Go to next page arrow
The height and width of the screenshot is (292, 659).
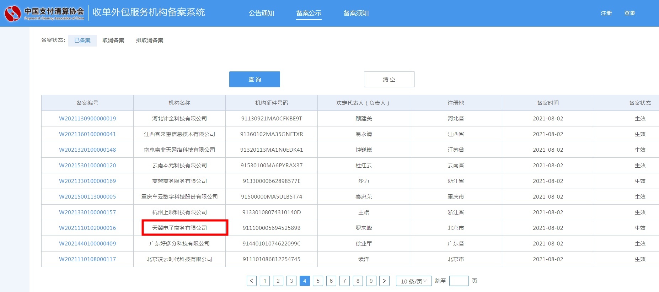coord(384,281)
